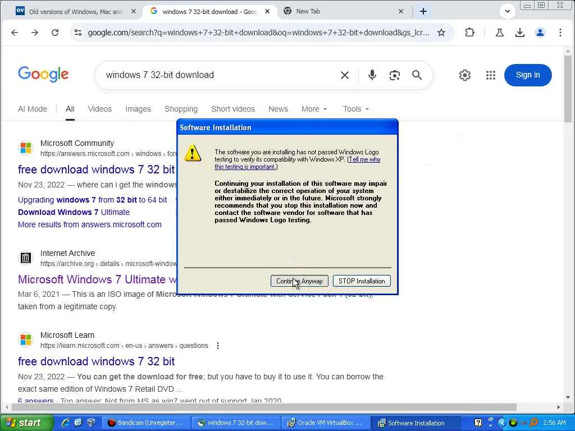Open 'More results from answers.microsoft.com' link
Image resolution: width=575 pixels, height=431 pixels.
pos(90,224)
